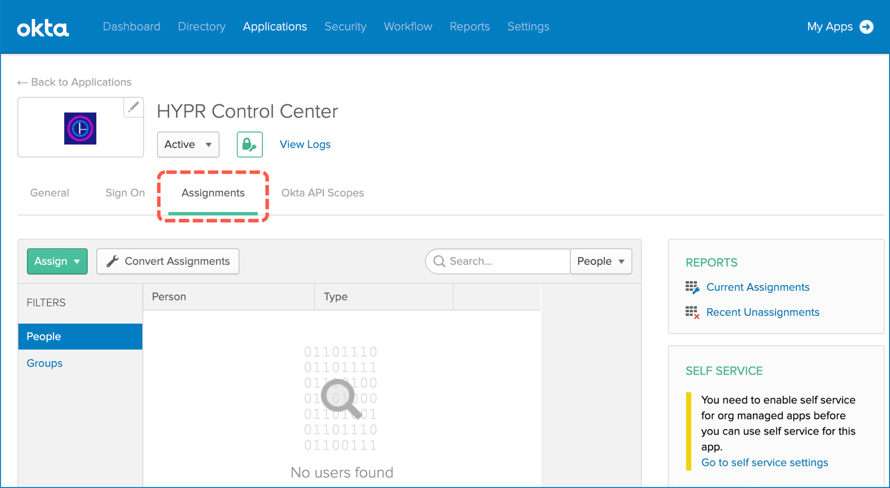Select the Groups filter

pyautogui.click(x=44, y=363)
